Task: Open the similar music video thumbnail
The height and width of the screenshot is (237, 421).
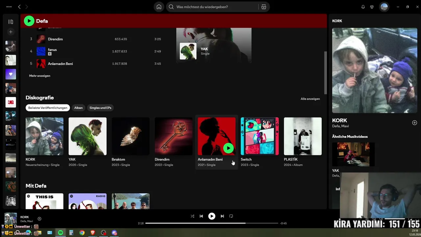Action: [x=353, y=154]
